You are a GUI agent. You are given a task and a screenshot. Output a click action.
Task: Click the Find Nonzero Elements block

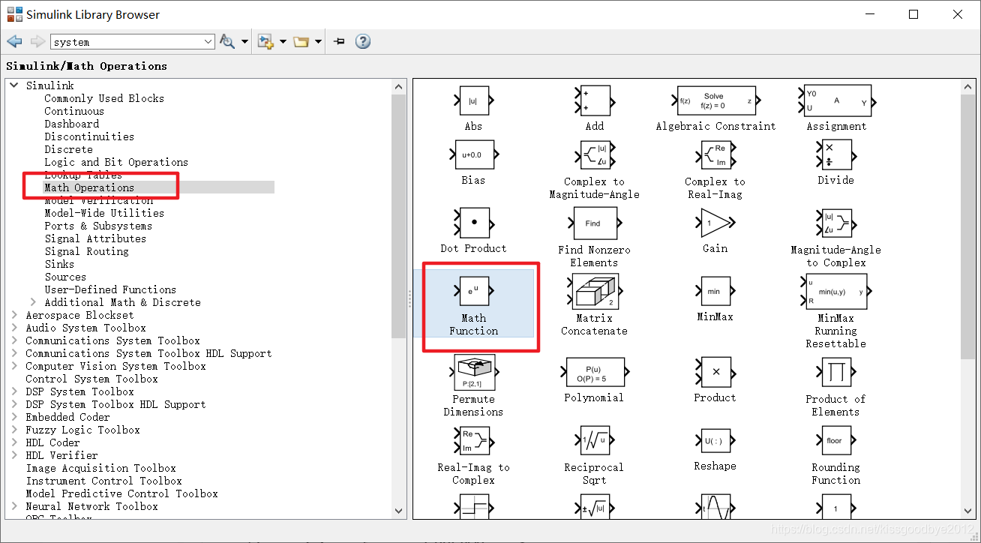point(594,223)
